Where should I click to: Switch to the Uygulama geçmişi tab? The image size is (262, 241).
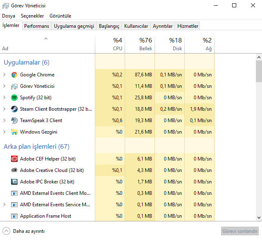(x=74, y=26)
